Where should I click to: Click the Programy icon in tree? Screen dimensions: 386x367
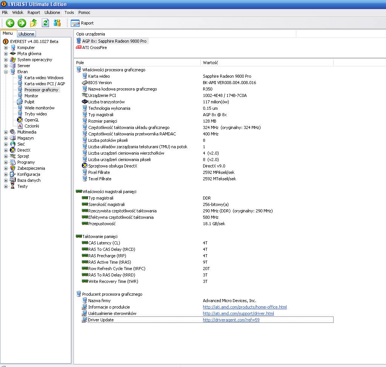click(12, 162)
